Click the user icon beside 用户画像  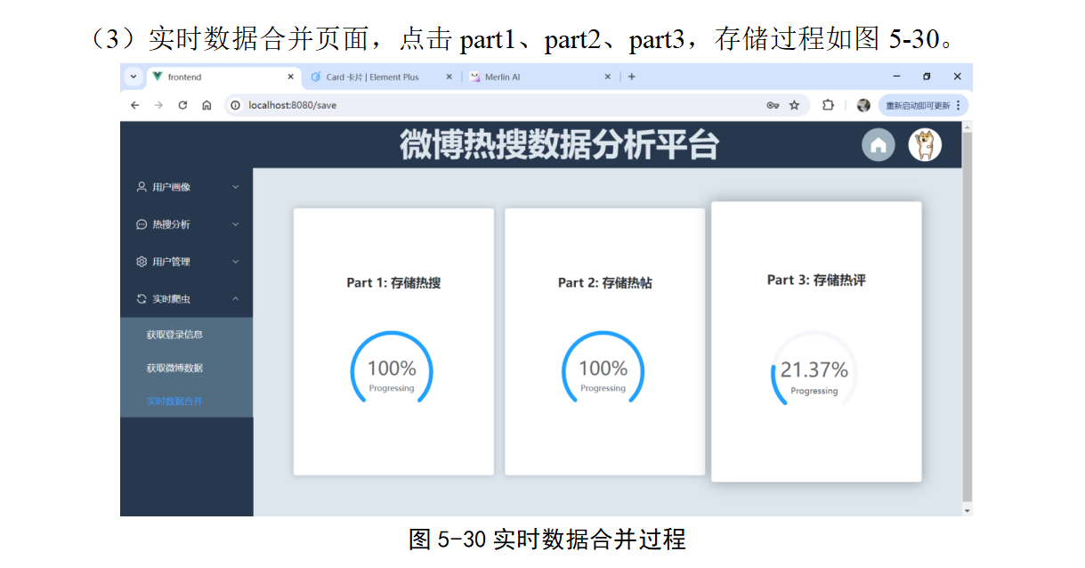[x=142, y=187]
